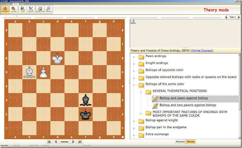Open lesson Bishop and pawn against bishop
This screenshot has height=148, width=242.
tap(184, 98)
